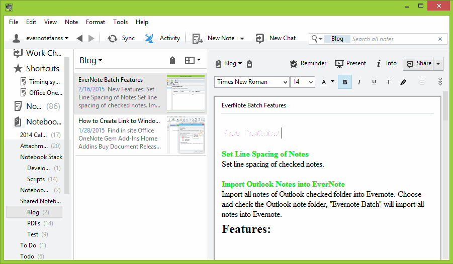Toggle Underline formatting
The width and height of the screenshot is (453, 264).
coord(374,82)
